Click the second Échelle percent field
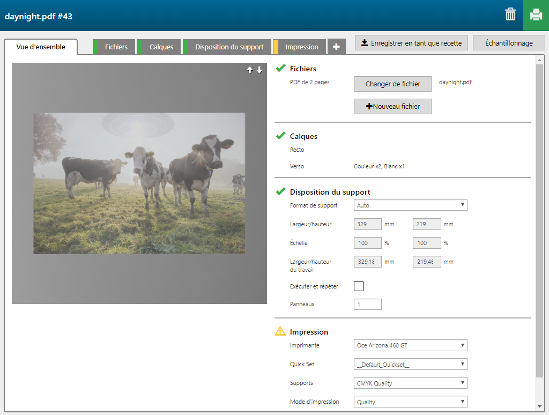Image resolution: width=549 pixels, height=415 pixels. point(427,243)
